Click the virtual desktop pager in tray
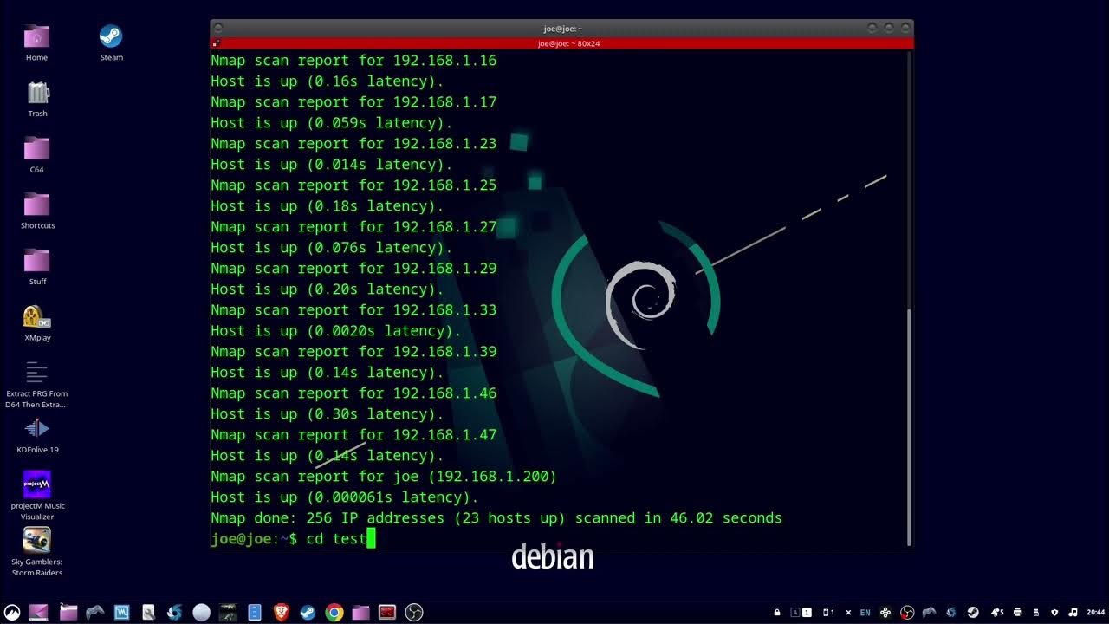 tap(801, 612)
